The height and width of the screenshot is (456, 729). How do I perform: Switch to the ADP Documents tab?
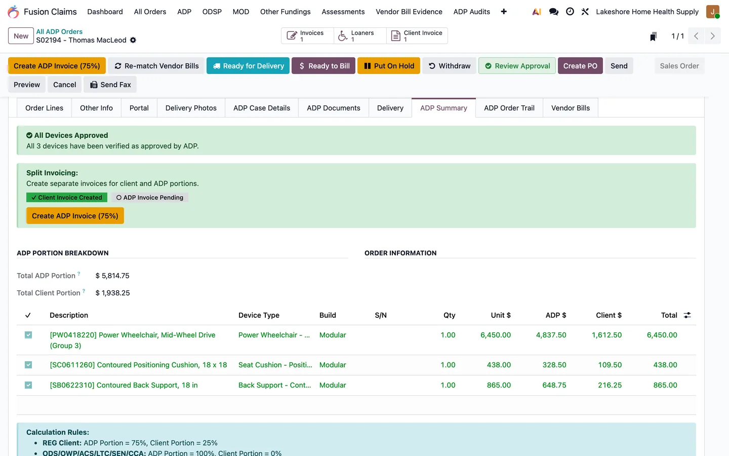pos(334,108)
